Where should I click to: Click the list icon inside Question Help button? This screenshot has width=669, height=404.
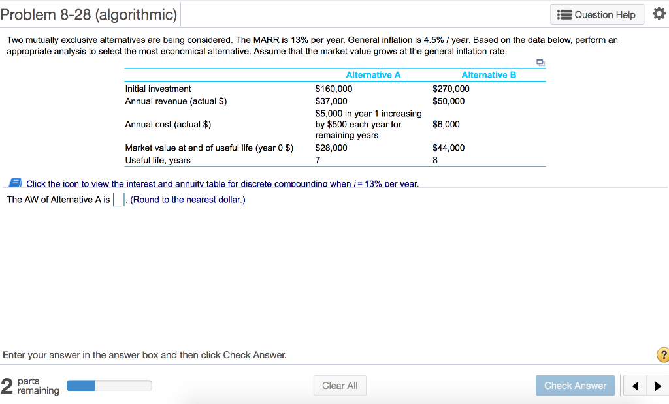[x=566, y=14]
